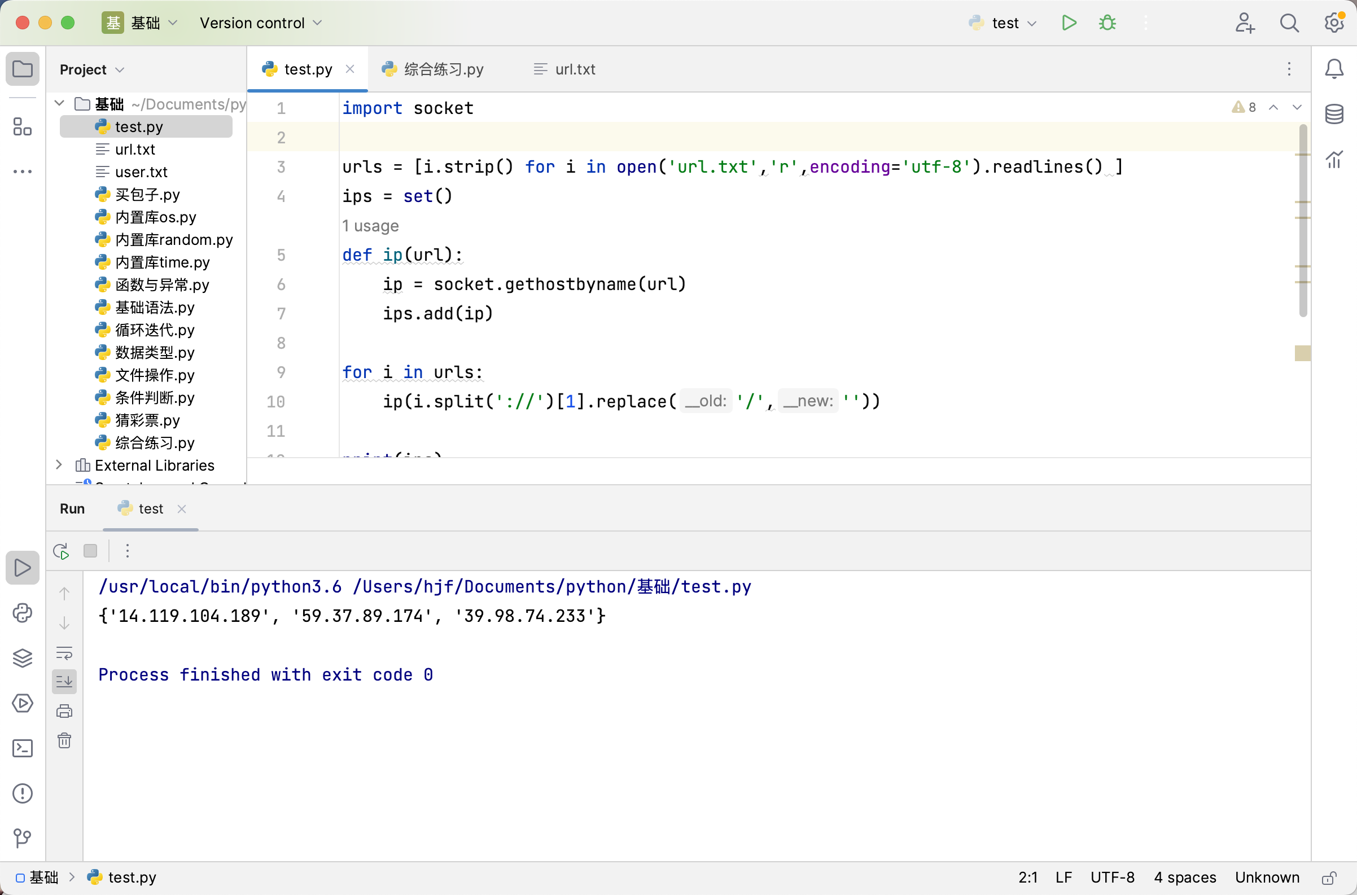1357x895 pixels.
Task: Select url.txt in project tree
Action: coord(135,150)
